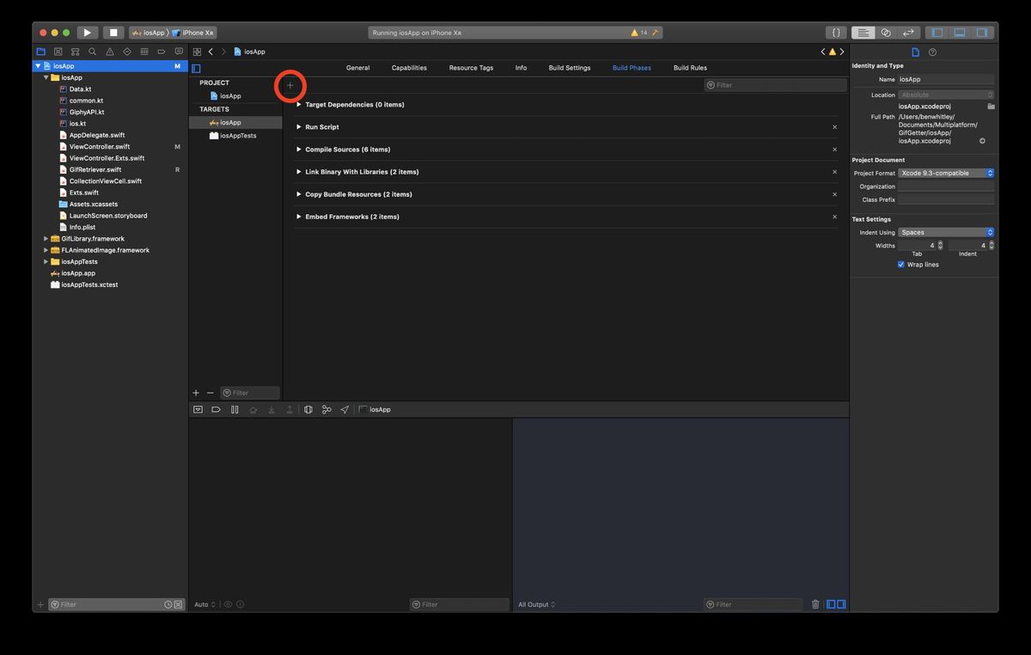Image resolution: width=1031 pixels, height=655 pixels.
Task: Open the Debug navigator
Action: (x=143, y=52)
